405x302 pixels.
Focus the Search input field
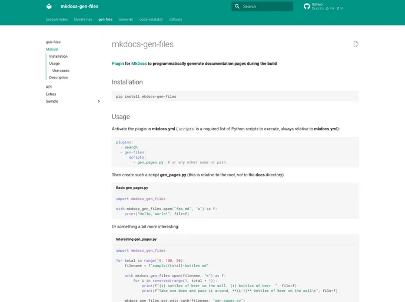coord(262,6)
